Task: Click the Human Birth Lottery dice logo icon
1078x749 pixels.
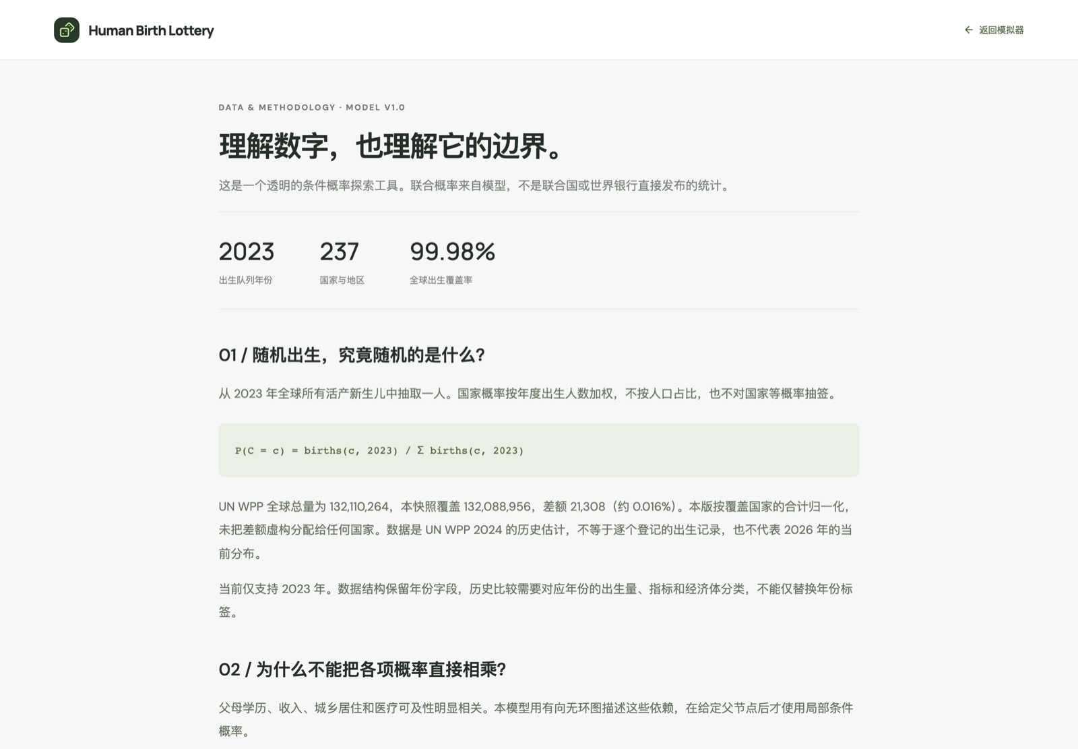Action: pos(67,30)
